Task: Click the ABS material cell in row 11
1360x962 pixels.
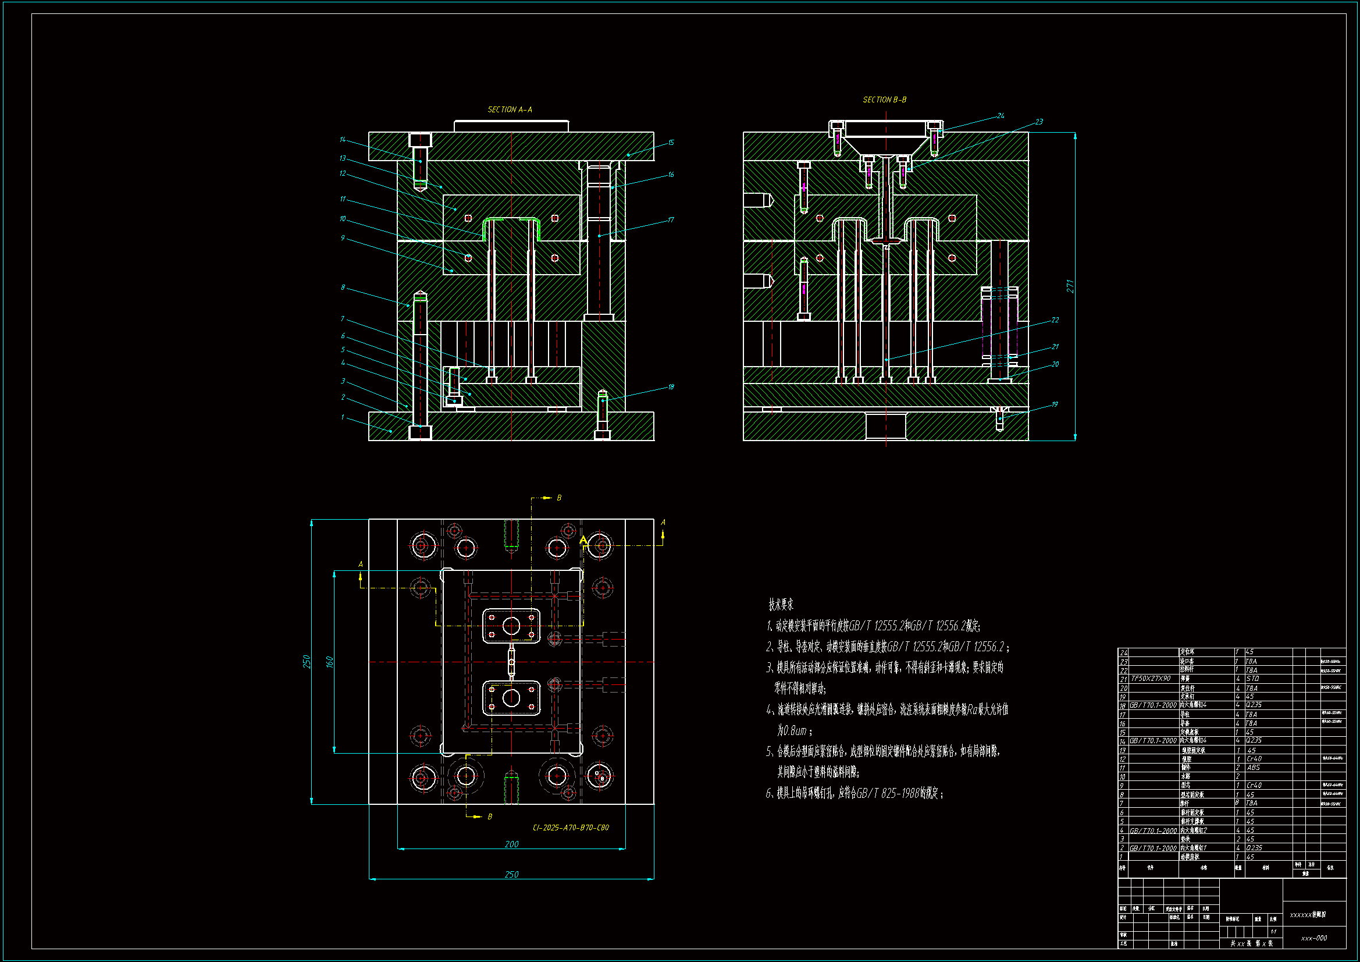Action: click(1253, 768)
